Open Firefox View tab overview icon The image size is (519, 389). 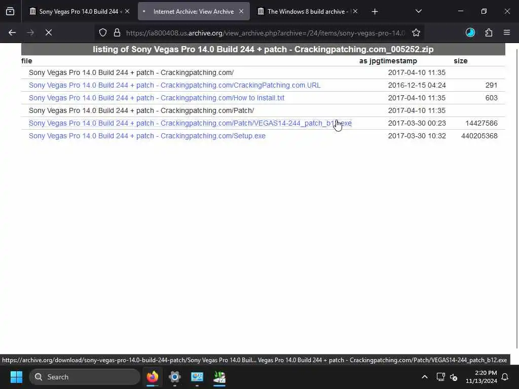click(x=10, y=12)
